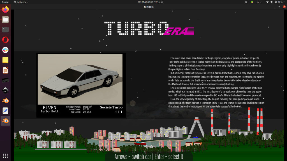Launch the Files manager from the dock

[x=5, y=20]
